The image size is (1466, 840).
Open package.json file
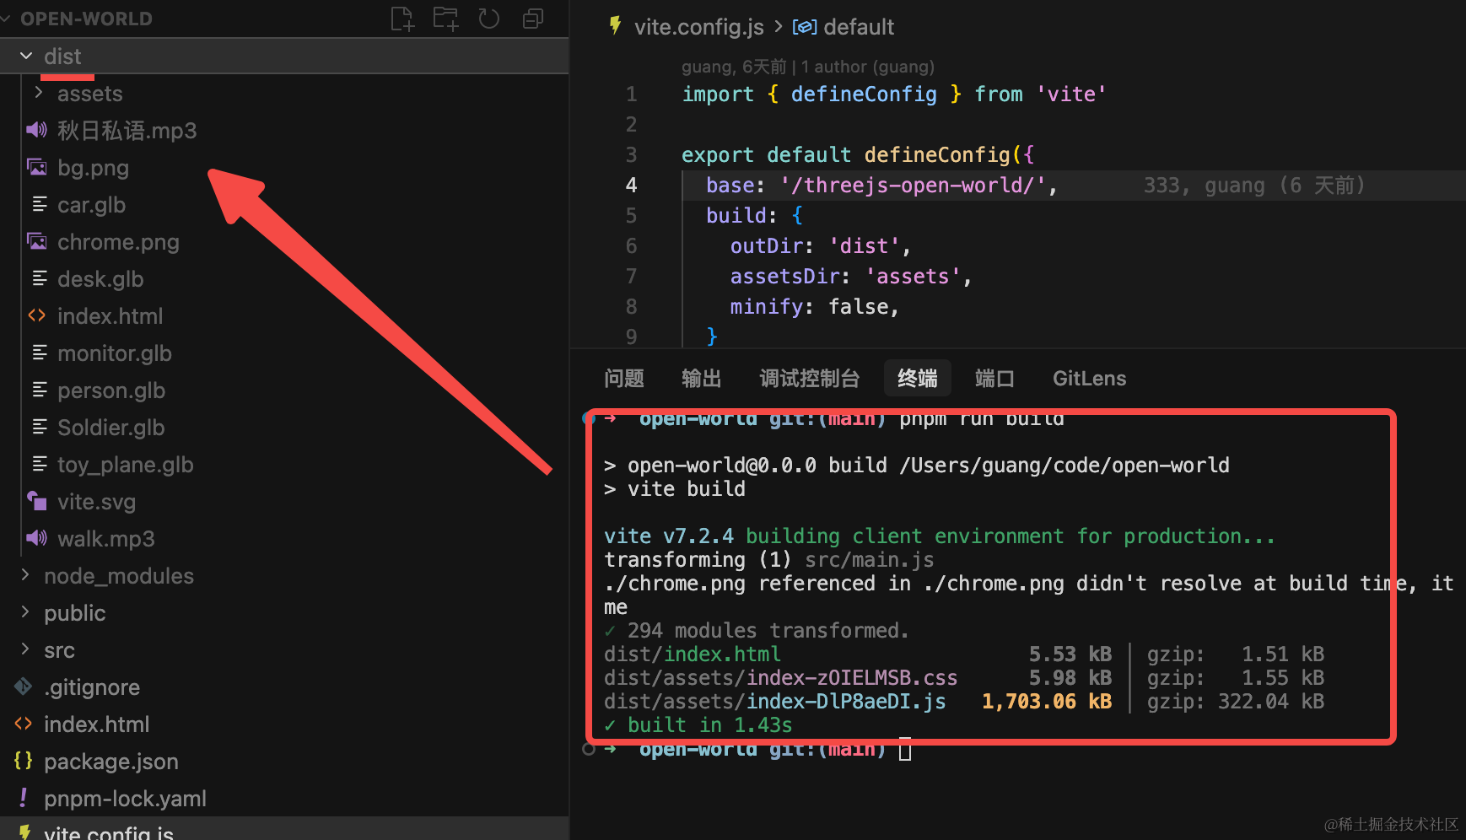pos(111,761)
